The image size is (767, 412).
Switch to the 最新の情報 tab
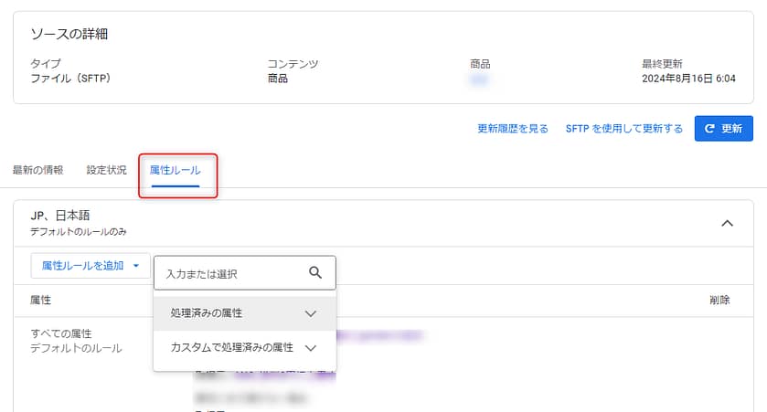tap(38, 170)
